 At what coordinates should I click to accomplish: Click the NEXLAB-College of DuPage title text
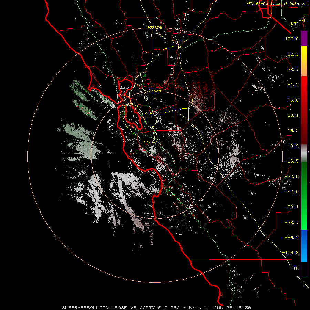coord(275,4)
